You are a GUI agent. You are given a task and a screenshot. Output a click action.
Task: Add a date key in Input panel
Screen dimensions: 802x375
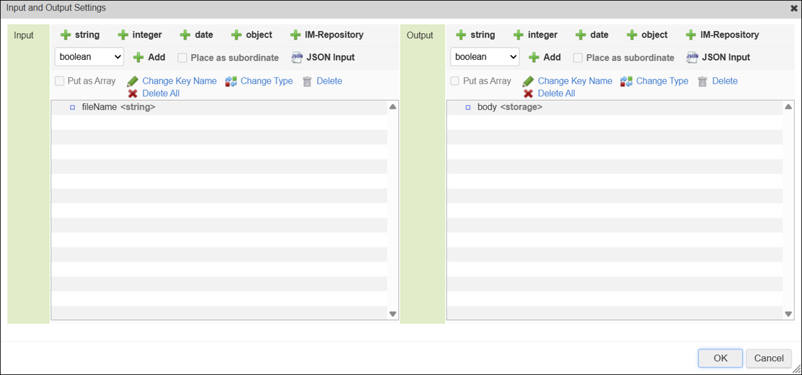coord(196,35)
